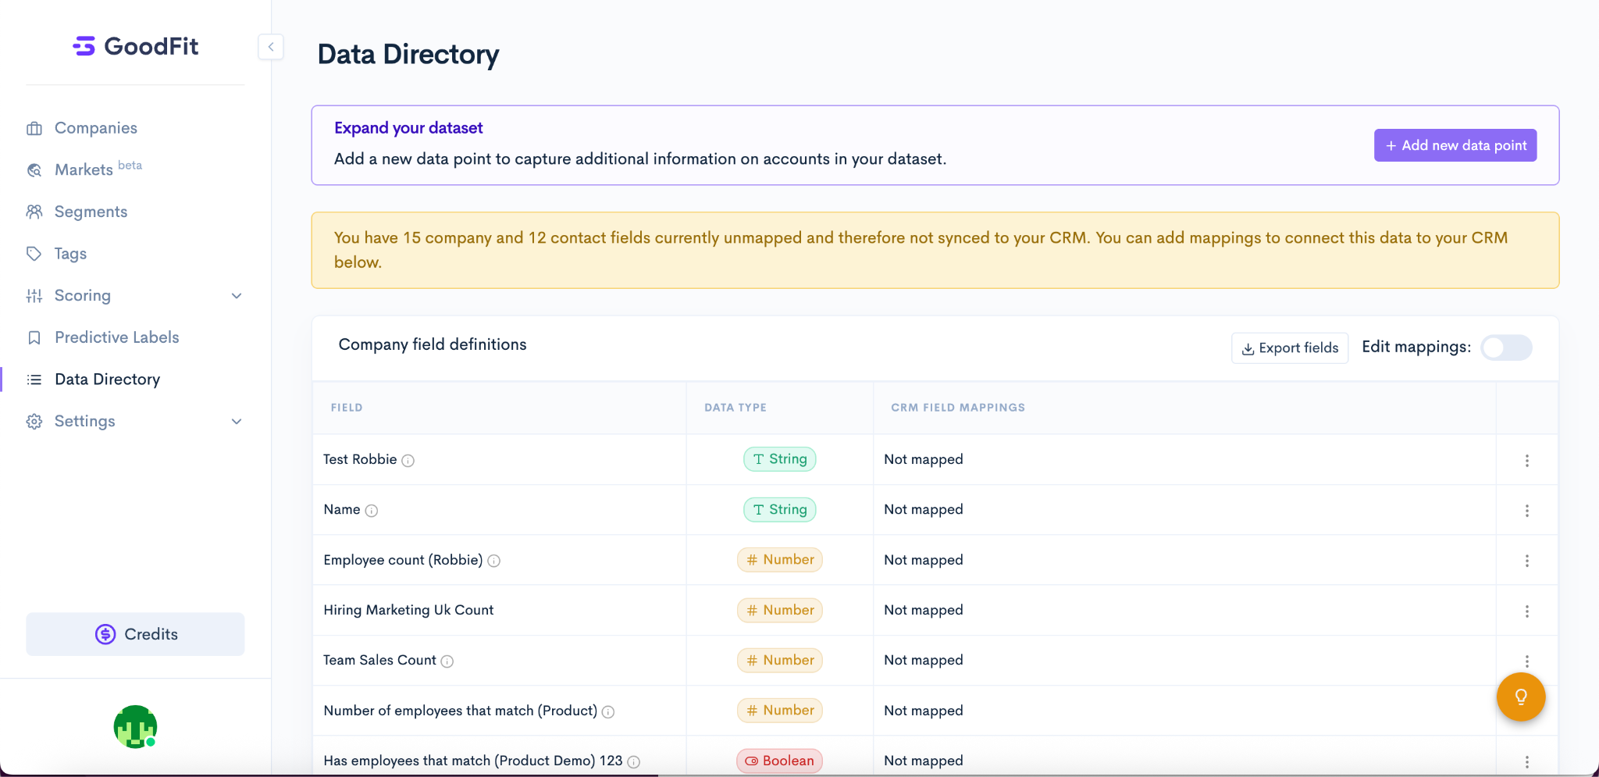The height and width of the screenshot is (777, 1599).
Task: Click the info icon beside Team Sales Count
Action: 447,661
